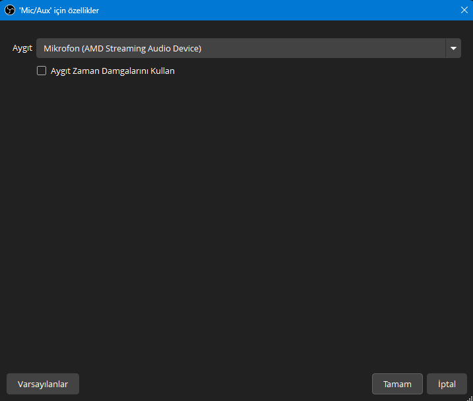Click the dropdown arrow for Aygıt
This screenshot has width=473, height=401.
453,48
